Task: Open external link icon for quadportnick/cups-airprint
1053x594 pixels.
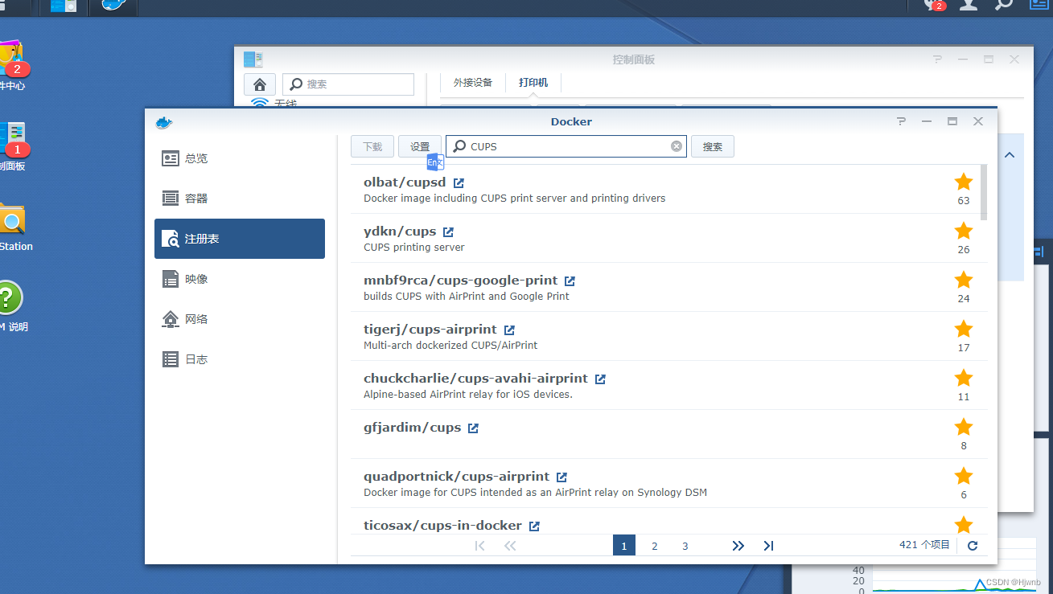Action: 562,477
